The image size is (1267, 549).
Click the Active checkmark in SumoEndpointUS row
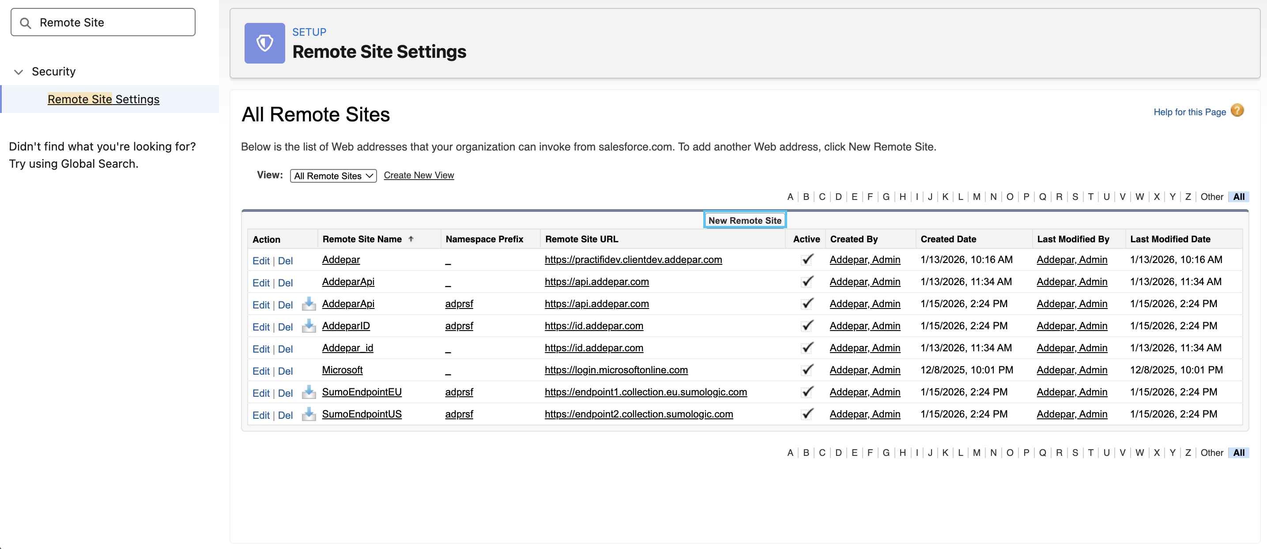[807, 414]
